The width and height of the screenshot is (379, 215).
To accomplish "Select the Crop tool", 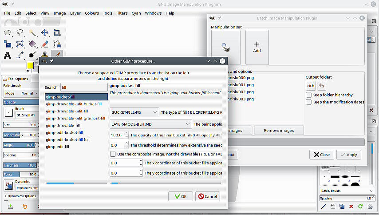I will (x=57, y=32).
